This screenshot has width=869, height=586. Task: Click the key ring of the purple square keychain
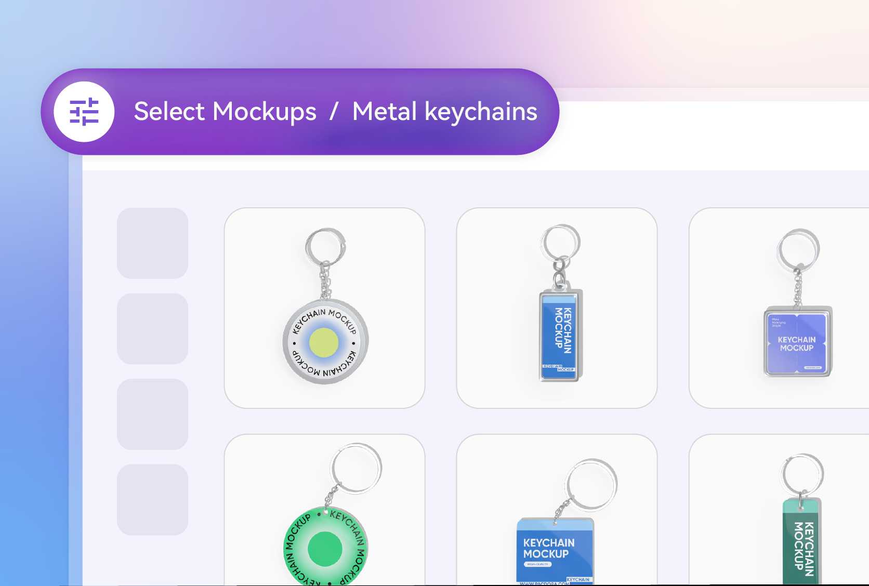click(x=798, y=249)
